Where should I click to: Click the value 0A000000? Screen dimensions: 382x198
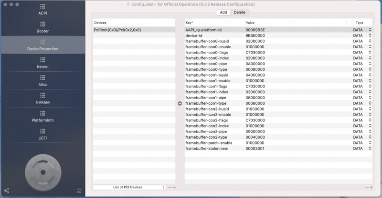tap(255, 64)
